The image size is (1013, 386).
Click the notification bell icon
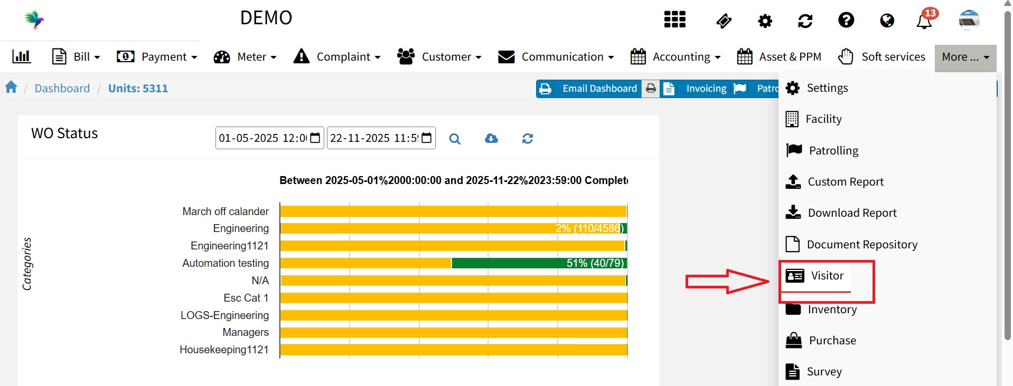point(924,21)
